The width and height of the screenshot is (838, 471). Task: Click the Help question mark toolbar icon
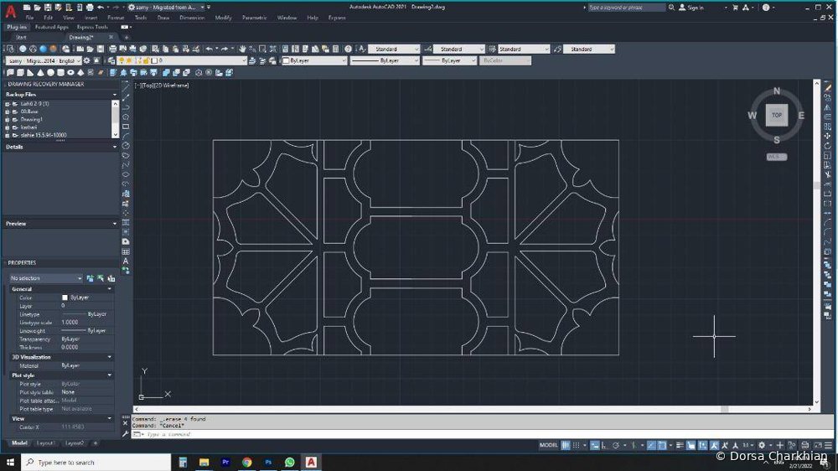point(348,49)
